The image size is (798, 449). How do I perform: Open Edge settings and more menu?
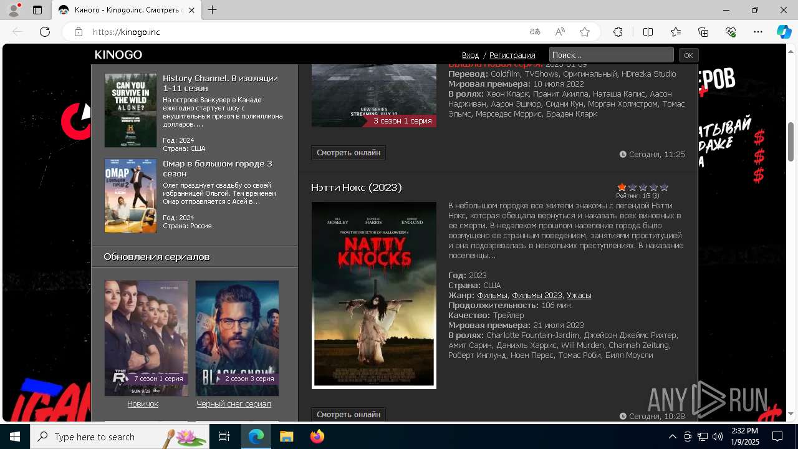[758, 32]
